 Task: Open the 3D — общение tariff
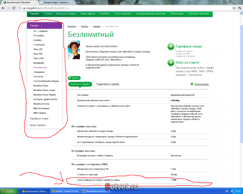click(40, 31)
